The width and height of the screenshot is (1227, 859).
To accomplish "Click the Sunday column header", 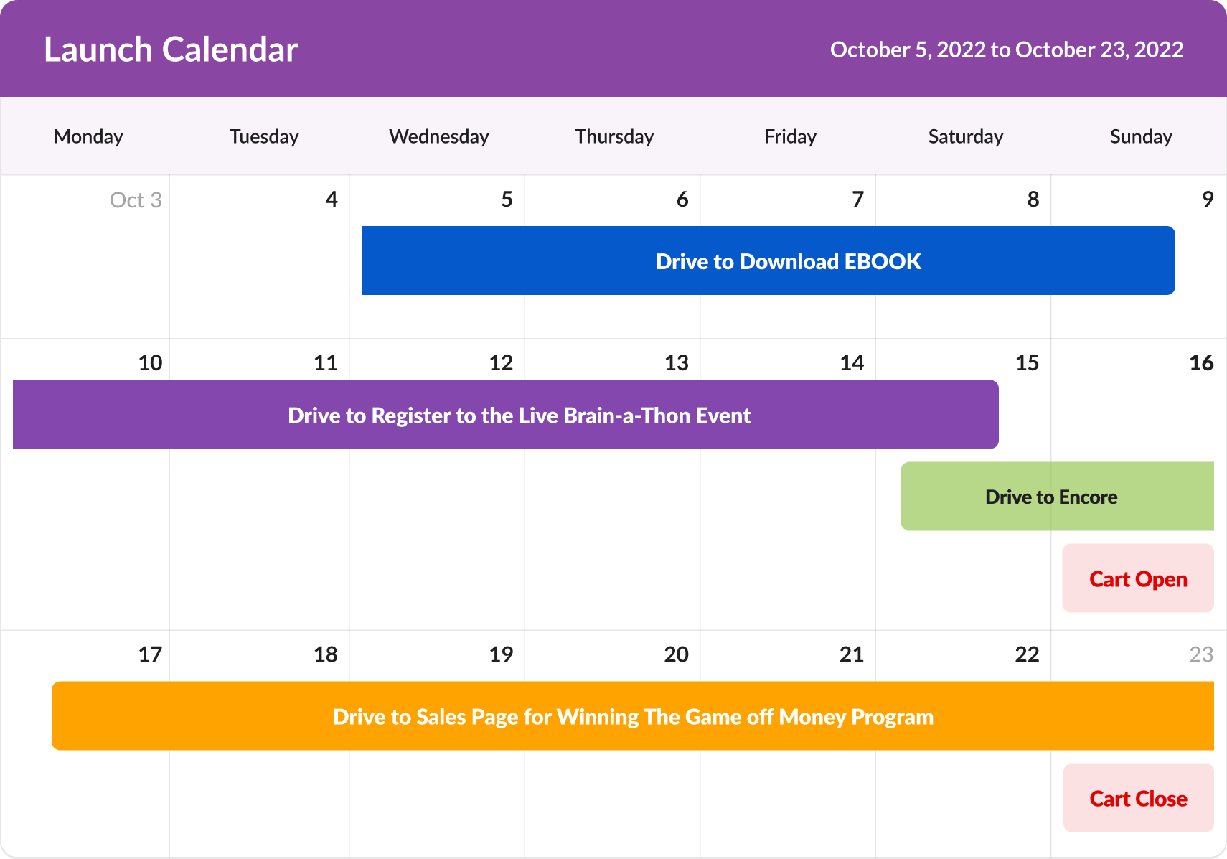I will (x=1140, y=136).
